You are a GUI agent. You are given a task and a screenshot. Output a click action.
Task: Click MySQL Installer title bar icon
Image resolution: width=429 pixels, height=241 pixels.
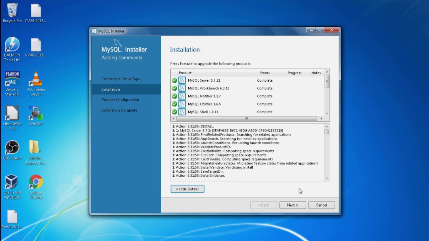click(94, 31)
